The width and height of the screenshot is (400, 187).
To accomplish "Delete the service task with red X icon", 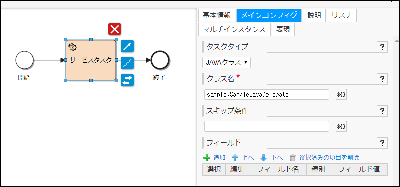I will [x=114, y=29].
